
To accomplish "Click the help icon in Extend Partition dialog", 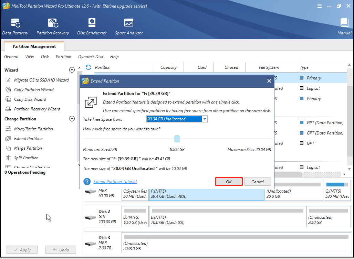I will pos(86,182).
